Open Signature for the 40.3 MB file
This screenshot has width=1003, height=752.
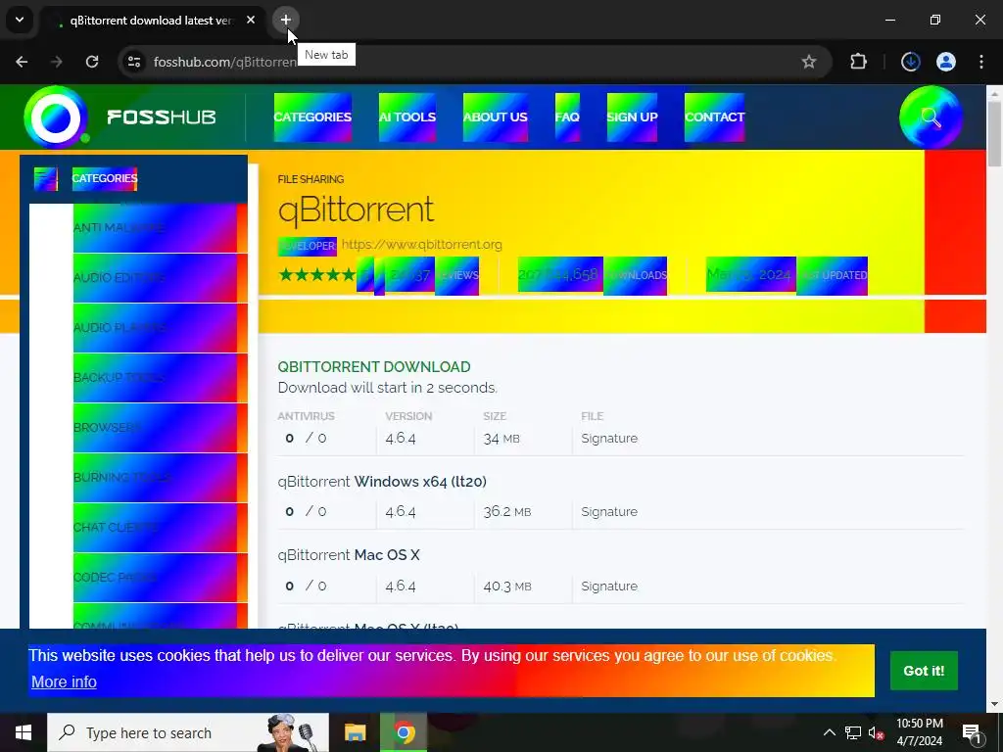click(609, 587)
